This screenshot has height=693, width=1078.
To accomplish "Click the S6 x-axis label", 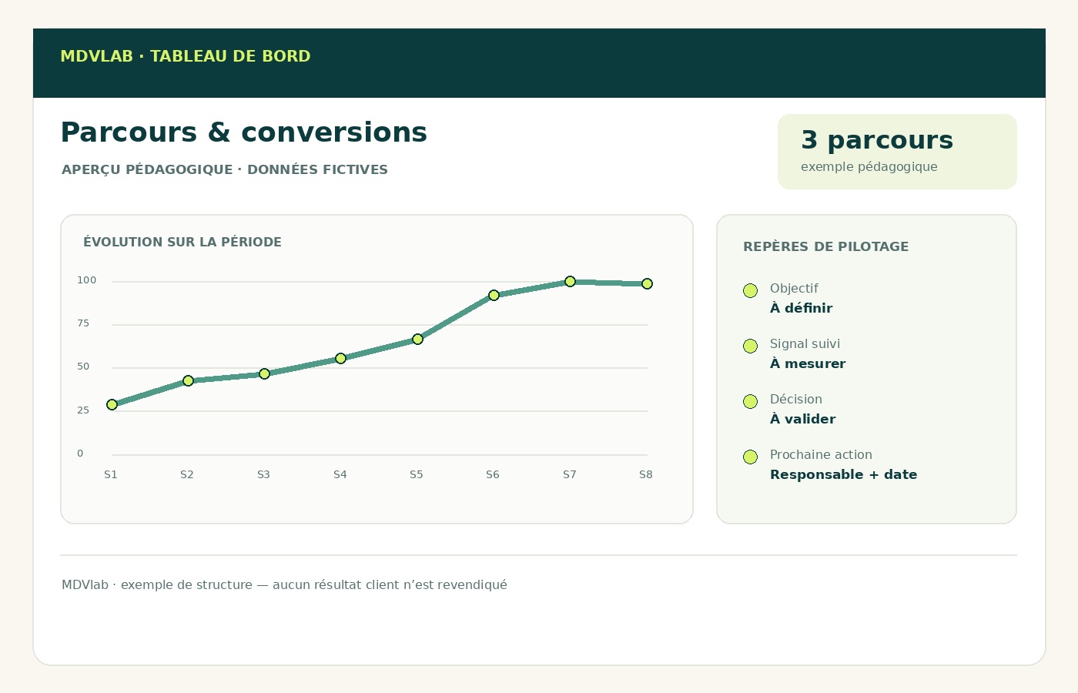I will click(493, 474).
